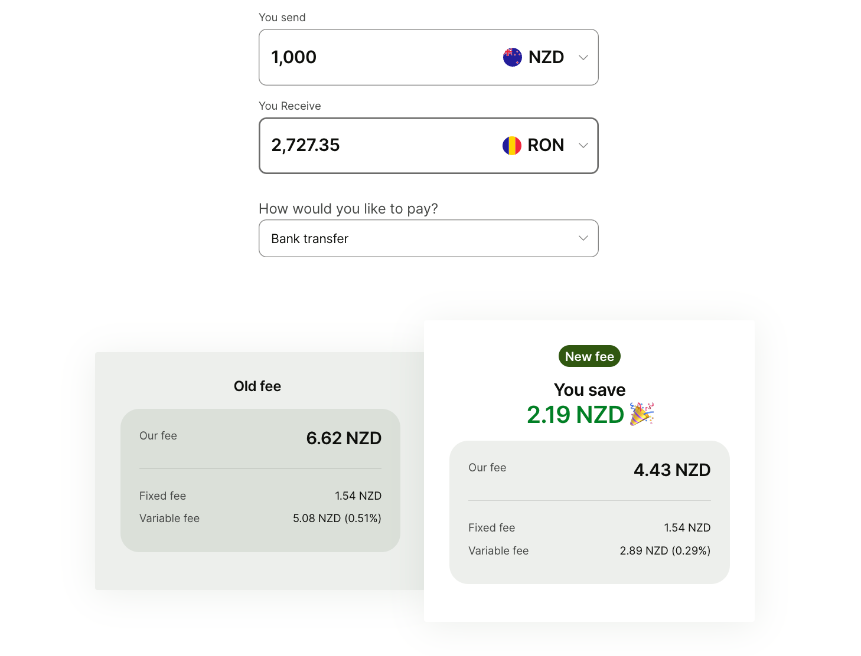The height and width of the screenshot is (656, 861).
Task: Click the party popper emoji icon
Action: coord(642,414)
